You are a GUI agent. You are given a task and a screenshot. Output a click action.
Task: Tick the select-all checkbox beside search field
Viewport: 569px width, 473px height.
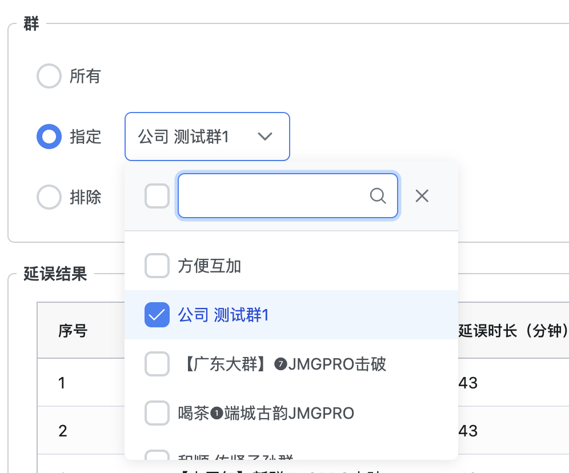157,196
